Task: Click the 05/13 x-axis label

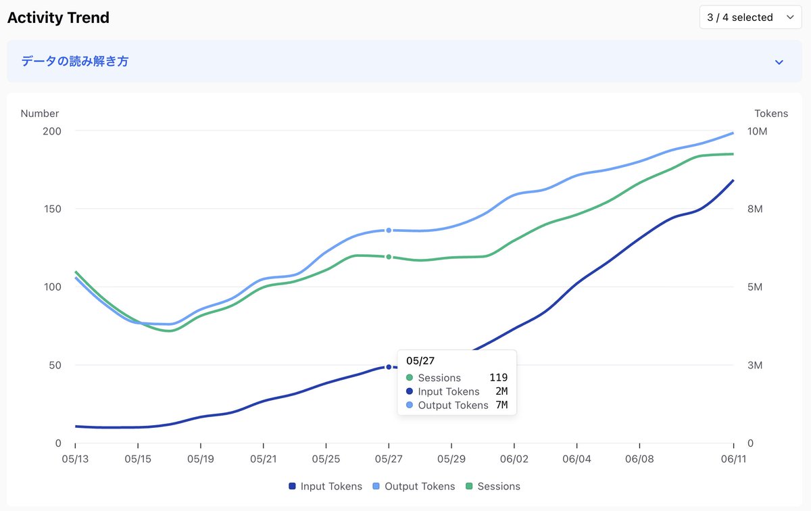Action: (75, 458)
